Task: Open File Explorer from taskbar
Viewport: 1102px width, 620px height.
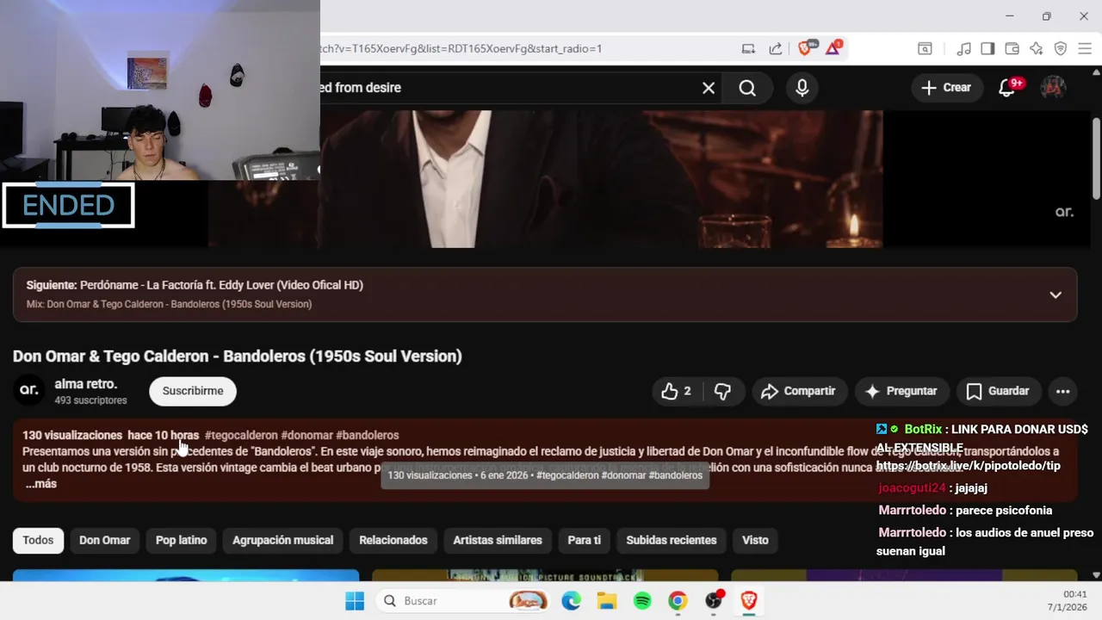Action: click(607, 601)
